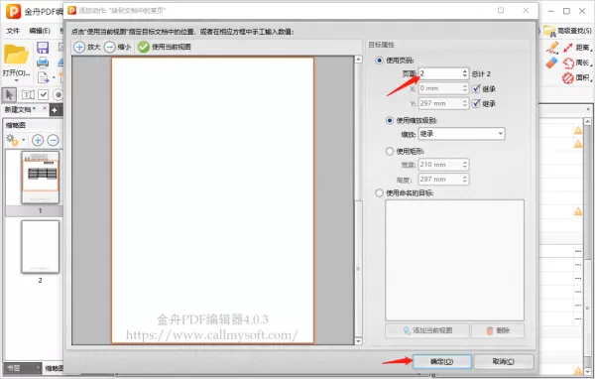The height and width of the screenshot is (379, 595).
Task: Close the right side panel with X
Action: pyautogui.click(x=588, y=109)
